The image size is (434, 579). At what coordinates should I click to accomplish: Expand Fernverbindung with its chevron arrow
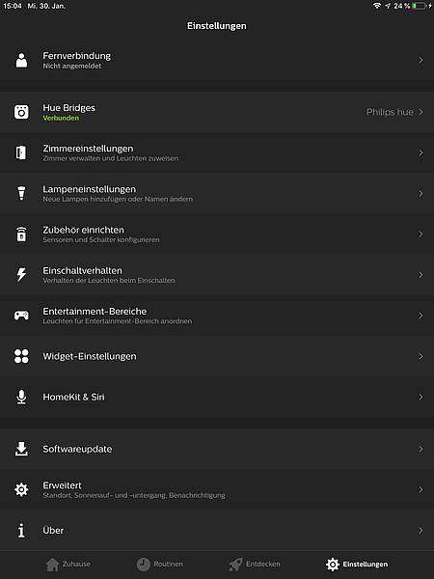(420, 60)
